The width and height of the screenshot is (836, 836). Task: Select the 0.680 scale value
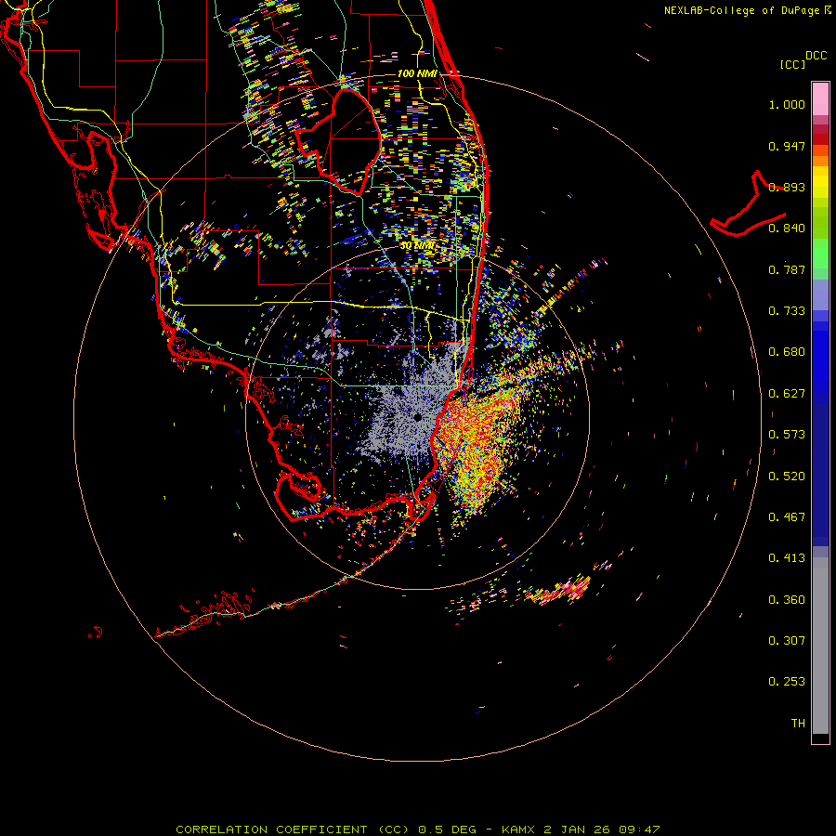[x=787, y=352]
